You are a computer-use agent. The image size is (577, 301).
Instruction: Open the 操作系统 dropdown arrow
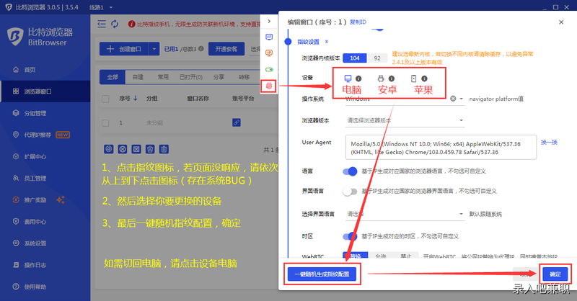[461, 99]
